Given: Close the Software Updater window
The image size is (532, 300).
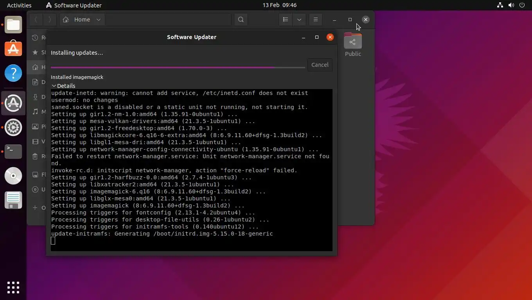Looking at the screenshot, I should [x=330, y=37].
